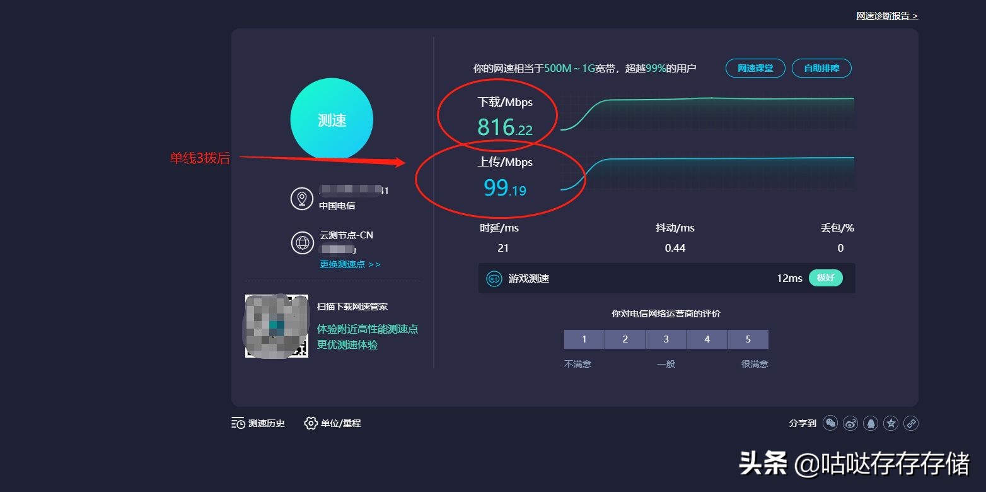
Task: Copy the share link via the link icon
Action: (911, 423)
